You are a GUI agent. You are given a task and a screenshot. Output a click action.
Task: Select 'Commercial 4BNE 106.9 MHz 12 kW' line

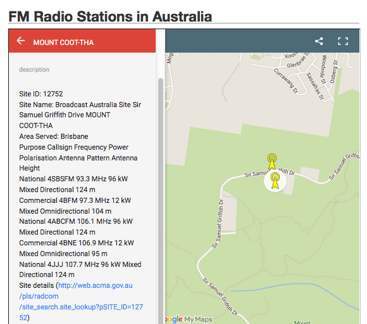[77, 243]
